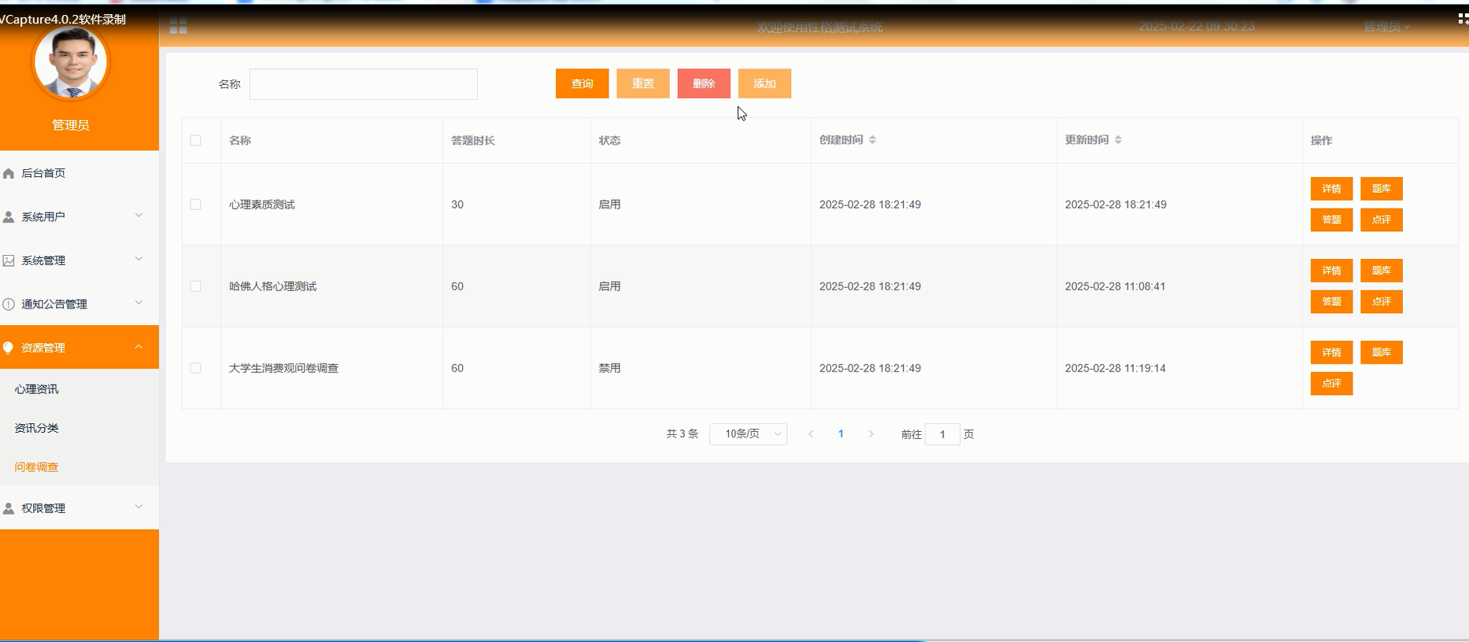Click the 添加 button
The width and height of the screenshot is (1469, 642).
764,83
